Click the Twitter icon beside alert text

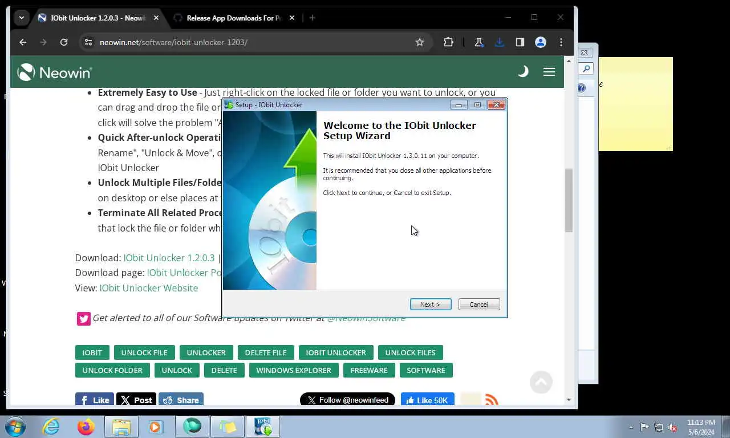tap(84, 319)
